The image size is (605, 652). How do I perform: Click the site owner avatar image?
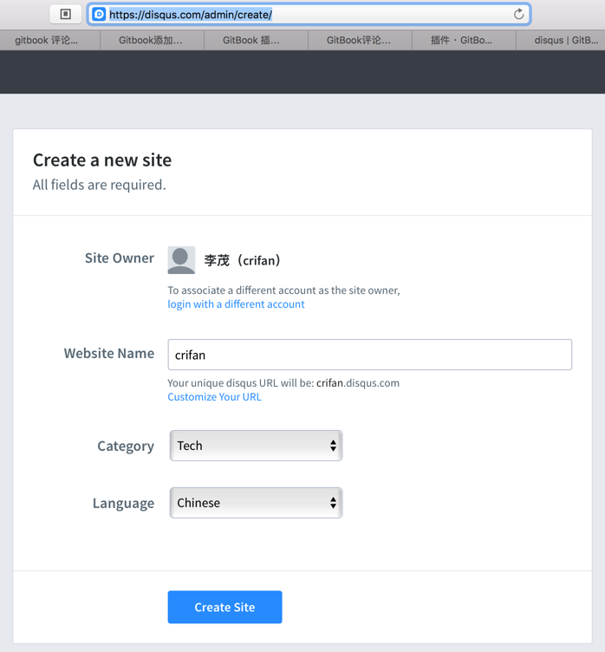pyautogui.click(x=181, y=259)
